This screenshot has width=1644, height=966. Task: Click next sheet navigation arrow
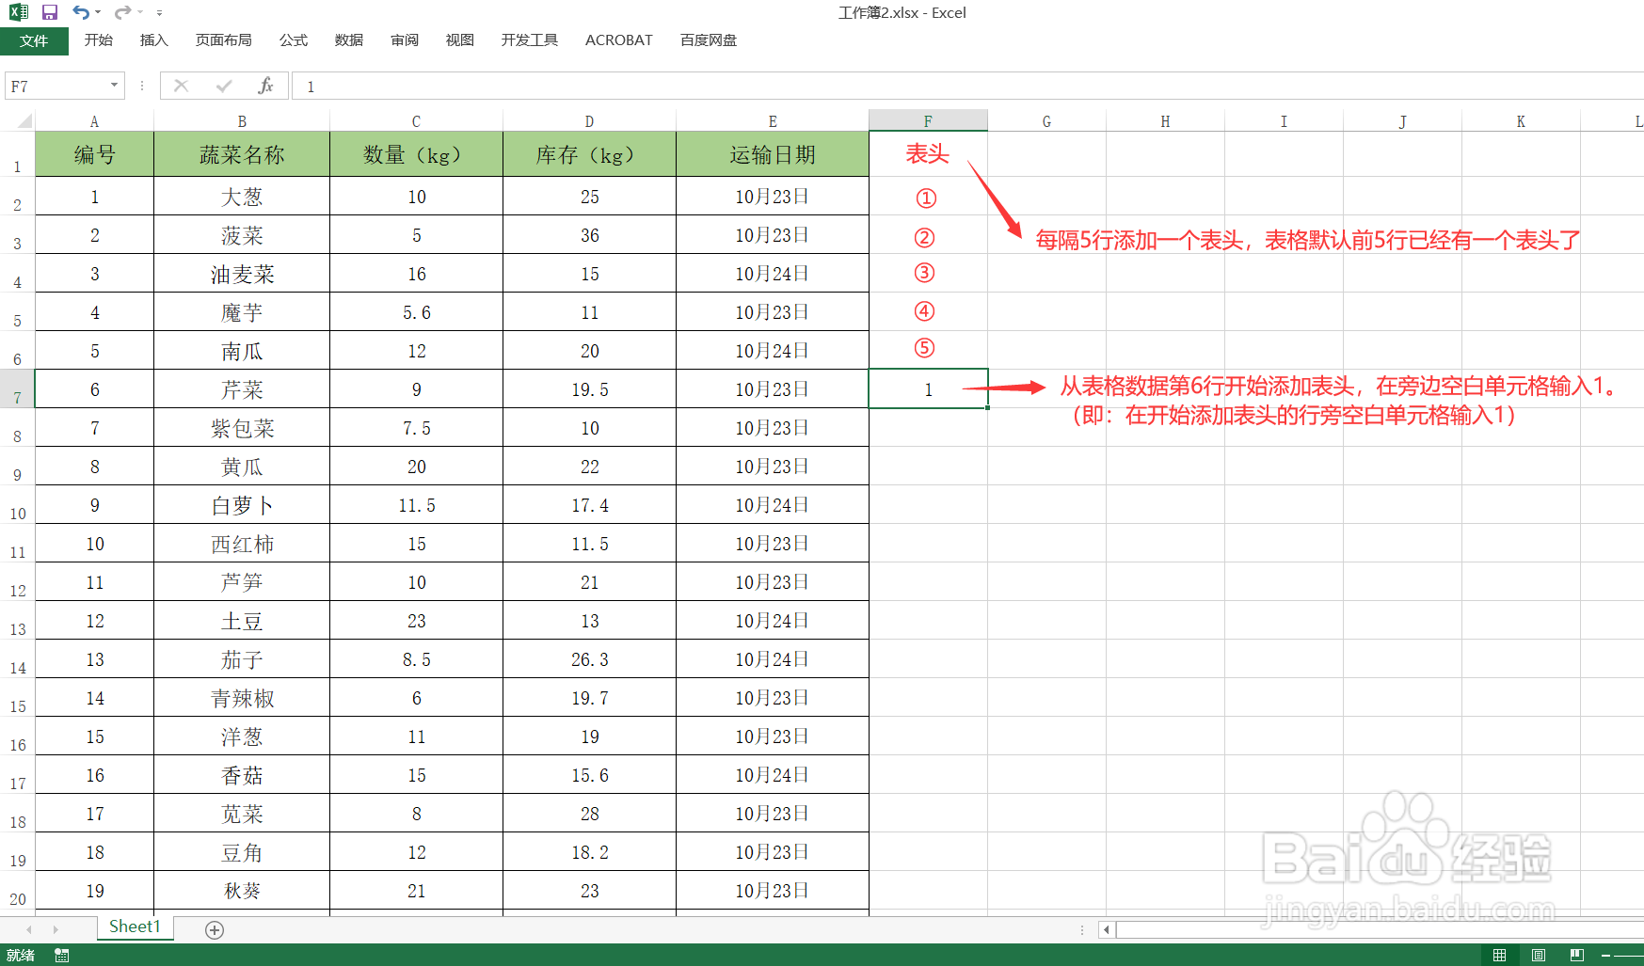(x=56, y=929)
